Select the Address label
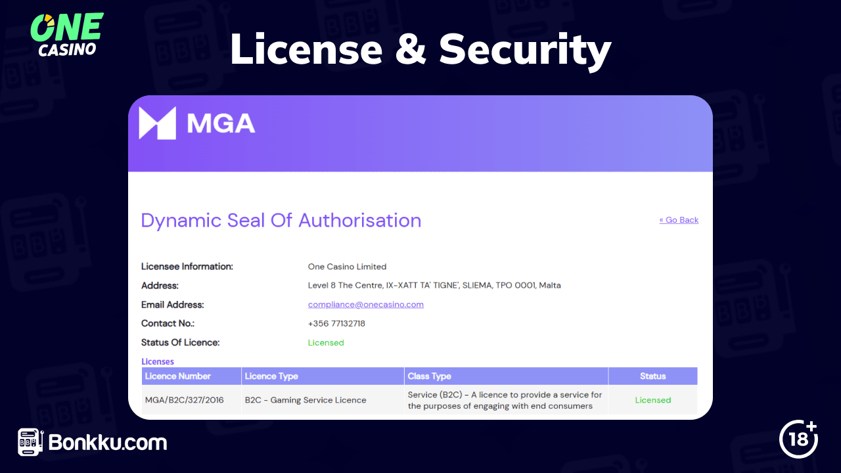Screen dimensions: 841x473 click(x=160, y=286)
